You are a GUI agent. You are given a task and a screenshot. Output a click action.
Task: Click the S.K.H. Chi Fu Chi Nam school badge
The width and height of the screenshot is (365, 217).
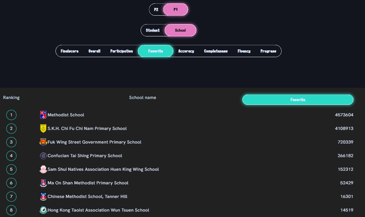pos(43,128)
